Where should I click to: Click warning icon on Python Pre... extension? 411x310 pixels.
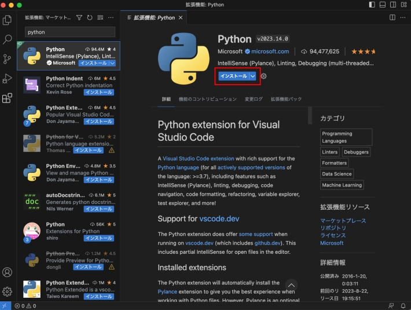point(111,267)
